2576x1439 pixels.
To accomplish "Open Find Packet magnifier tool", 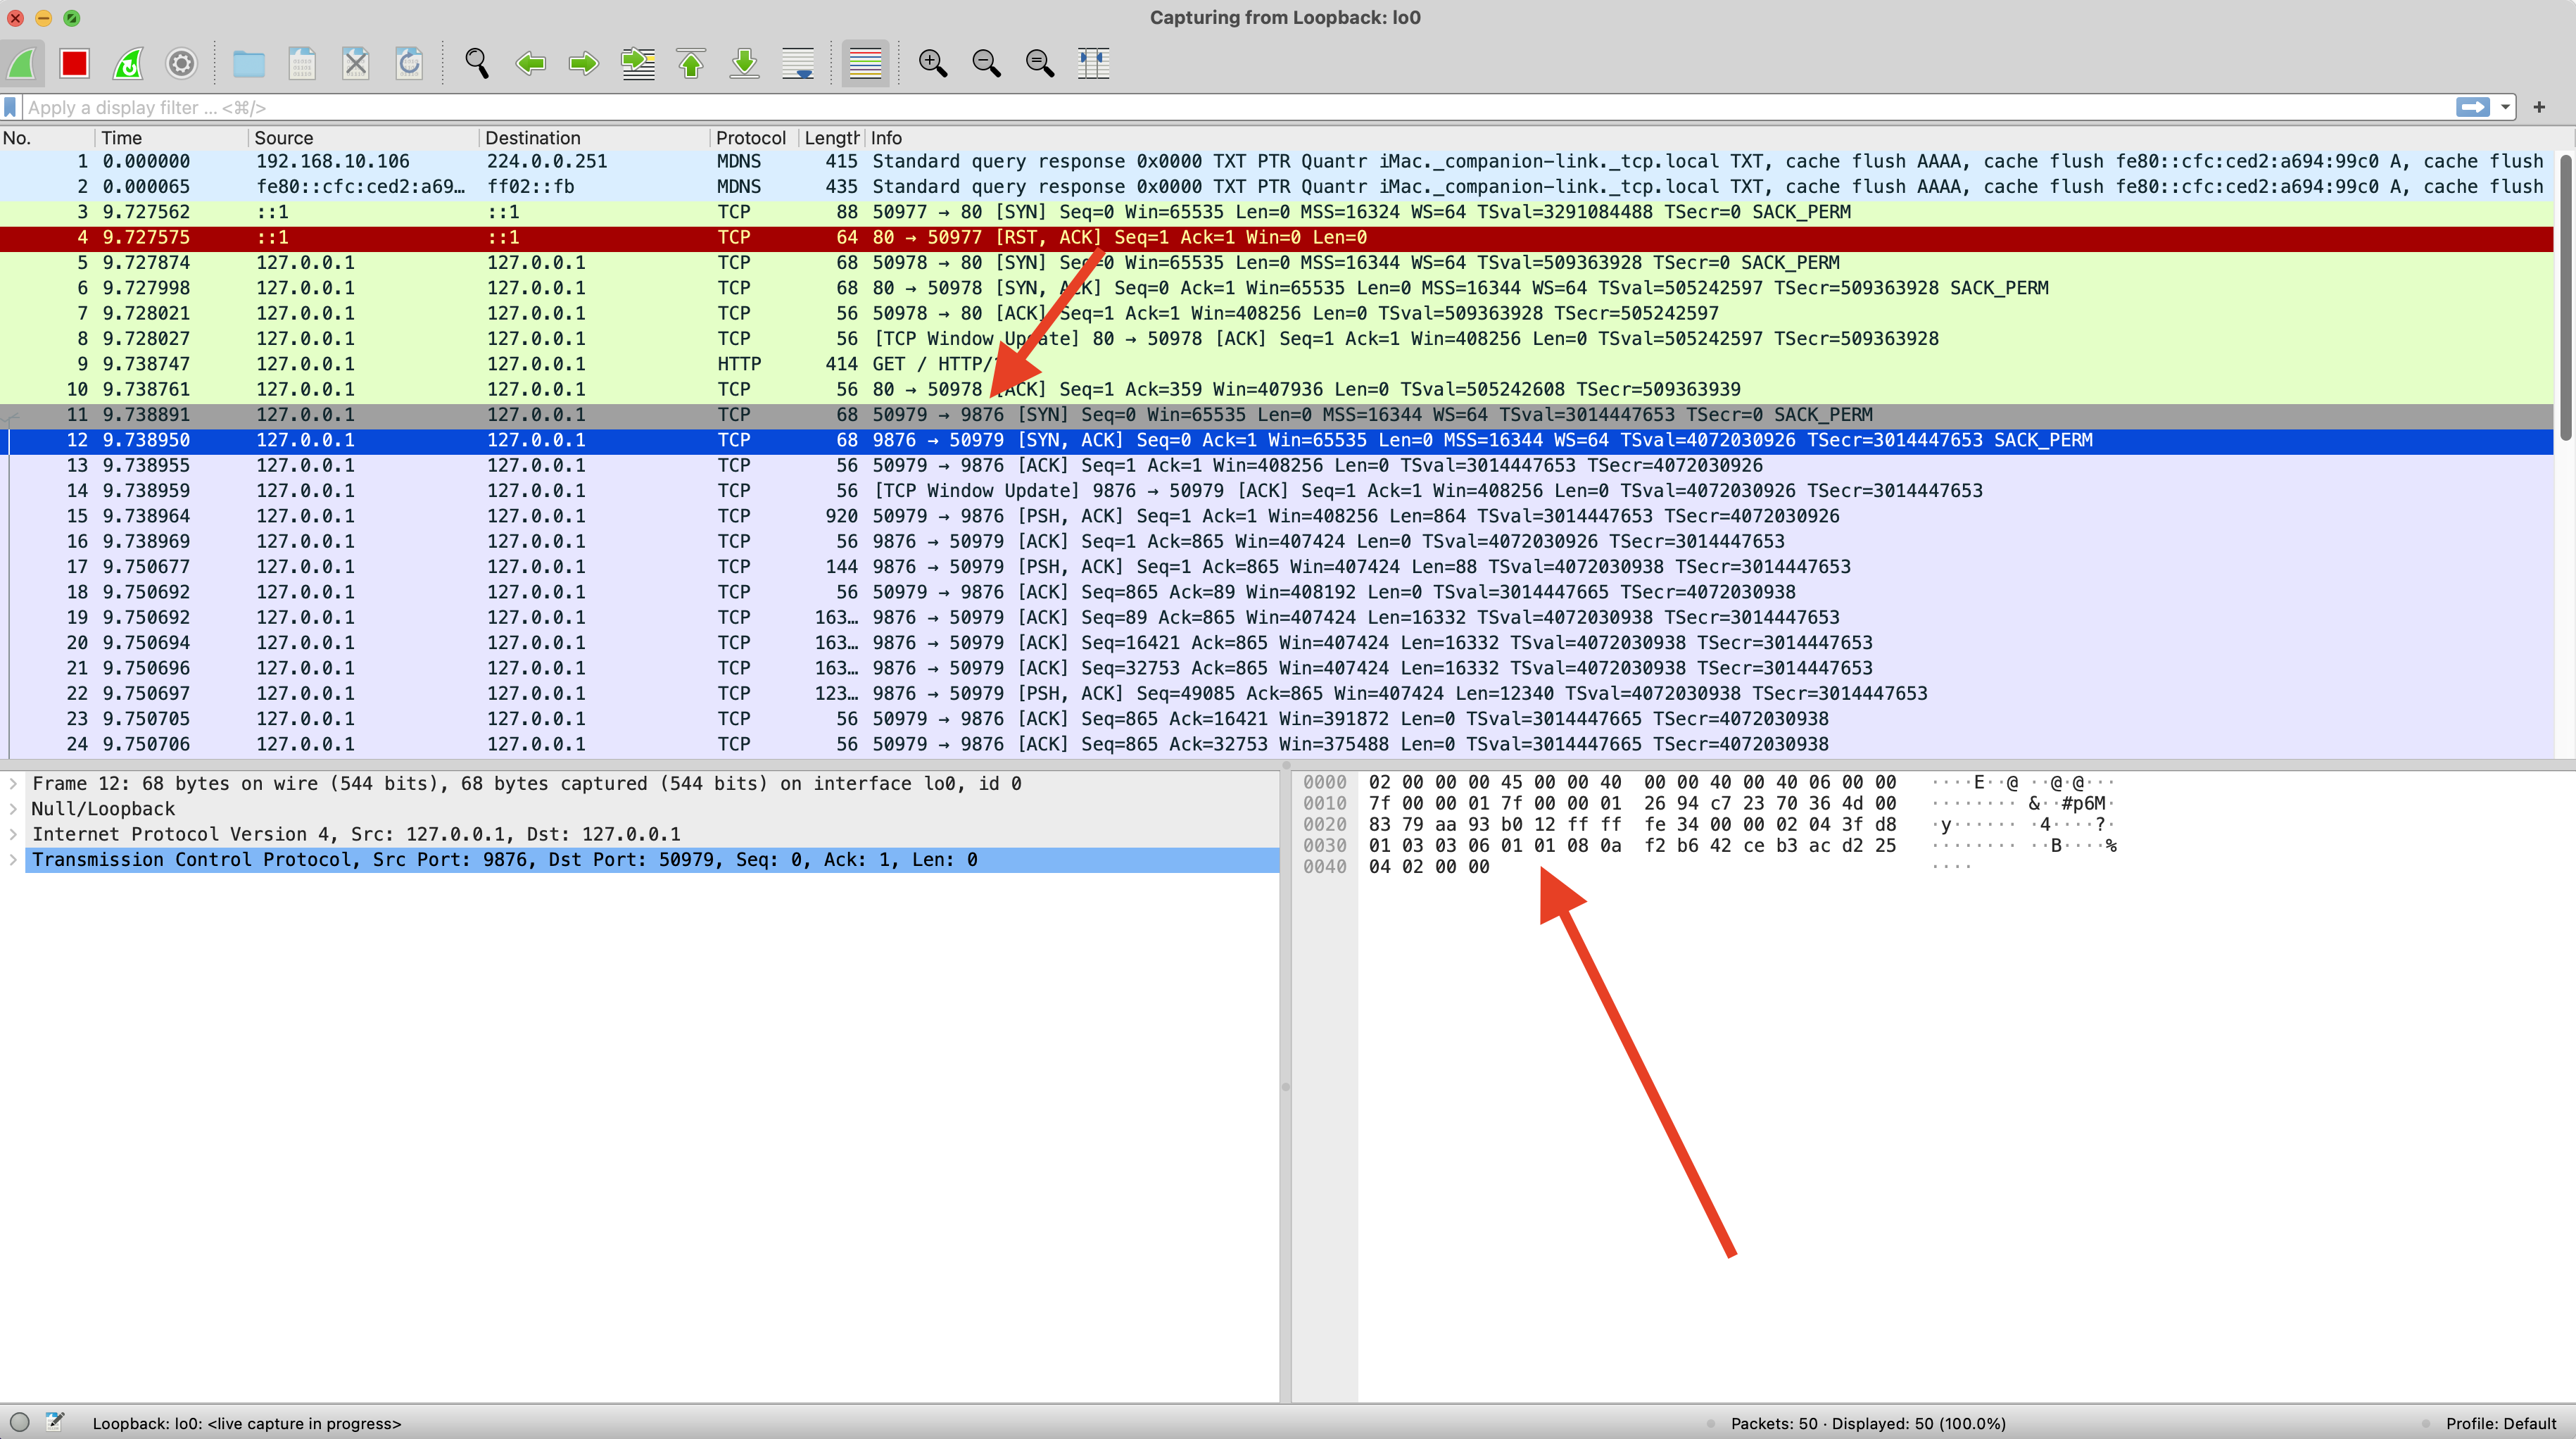I will coord(477,63).
